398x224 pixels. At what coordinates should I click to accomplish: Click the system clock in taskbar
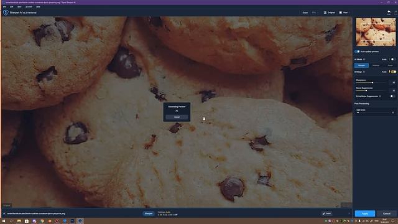click(384, 221)
